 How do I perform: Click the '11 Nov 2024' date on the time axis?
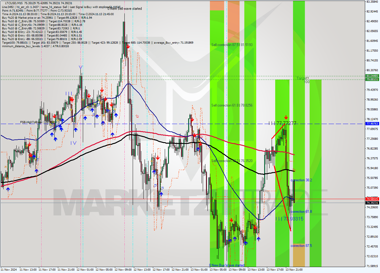tap(8, 270)
